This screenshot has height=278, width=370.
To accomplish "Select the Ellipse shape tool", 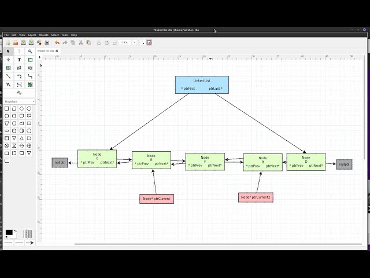I will [x=8, y=68].
